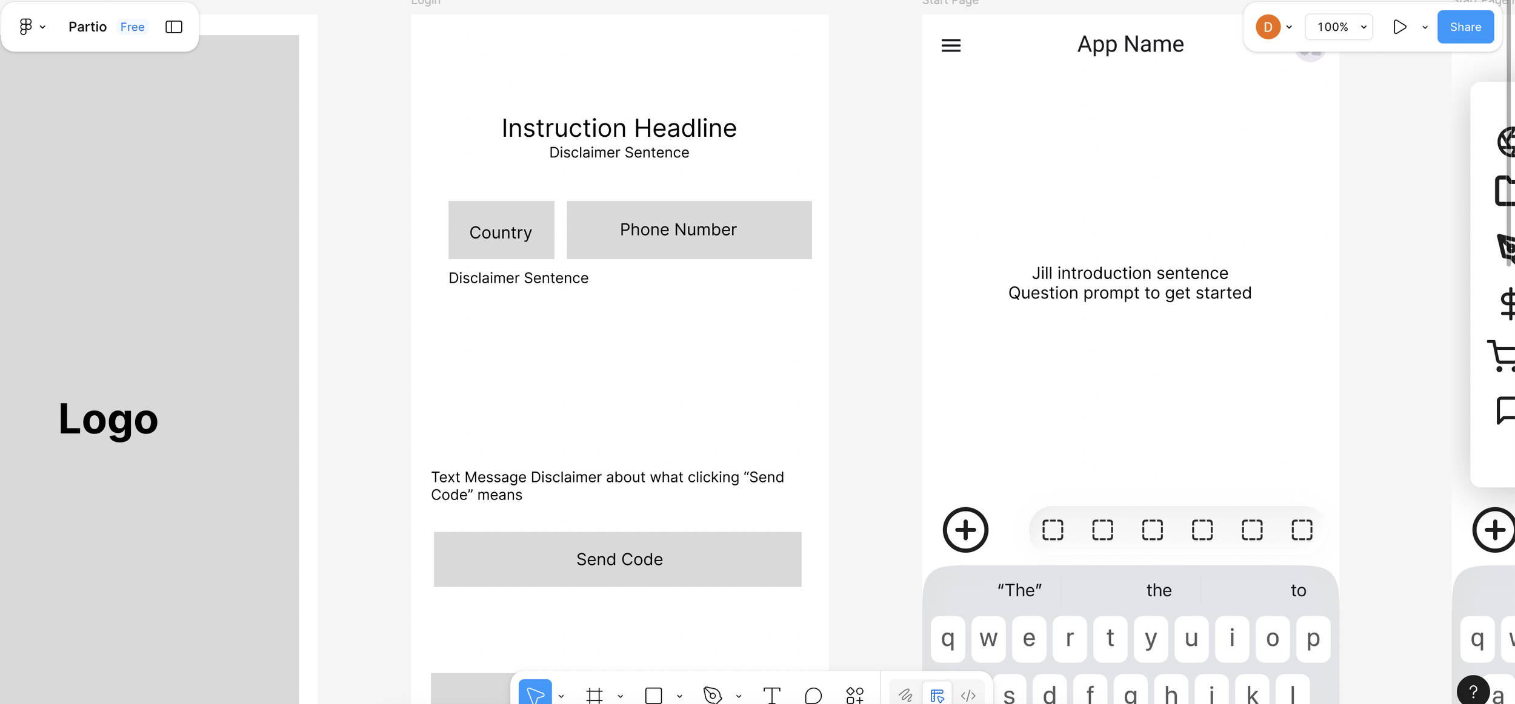
Task: Select the Pen tool
Action: [712, 695]
